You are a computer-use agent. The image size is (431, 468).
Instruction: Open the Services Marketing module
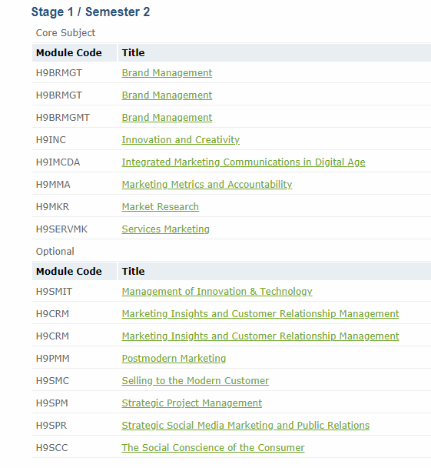166,229
